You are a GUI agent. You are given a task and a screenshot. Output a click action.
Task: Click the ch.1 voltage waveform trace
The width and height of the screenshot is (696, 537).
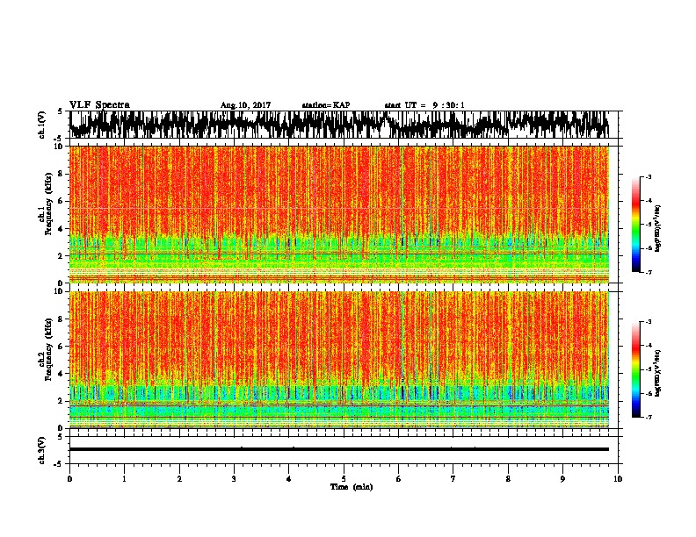[x=339, y=125]
